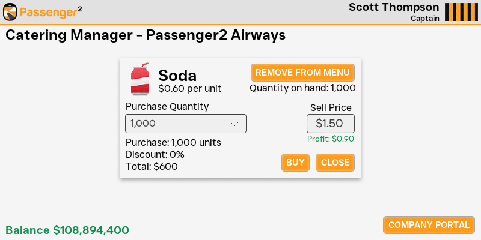The height and width of the screenshot is (240, 481).
Task: Click the Scott Thompson user name
Action: click(394, 7)
